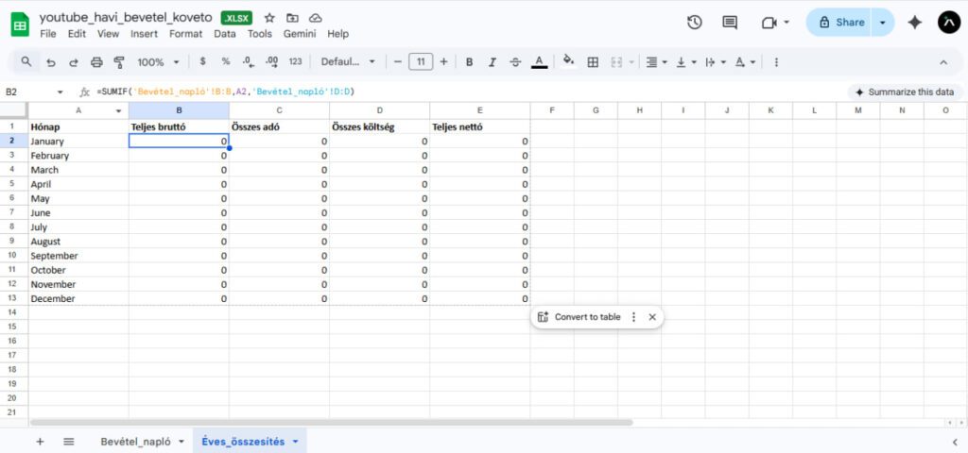Open the fill color picker

pyautogui.click(x=568, y=62)
